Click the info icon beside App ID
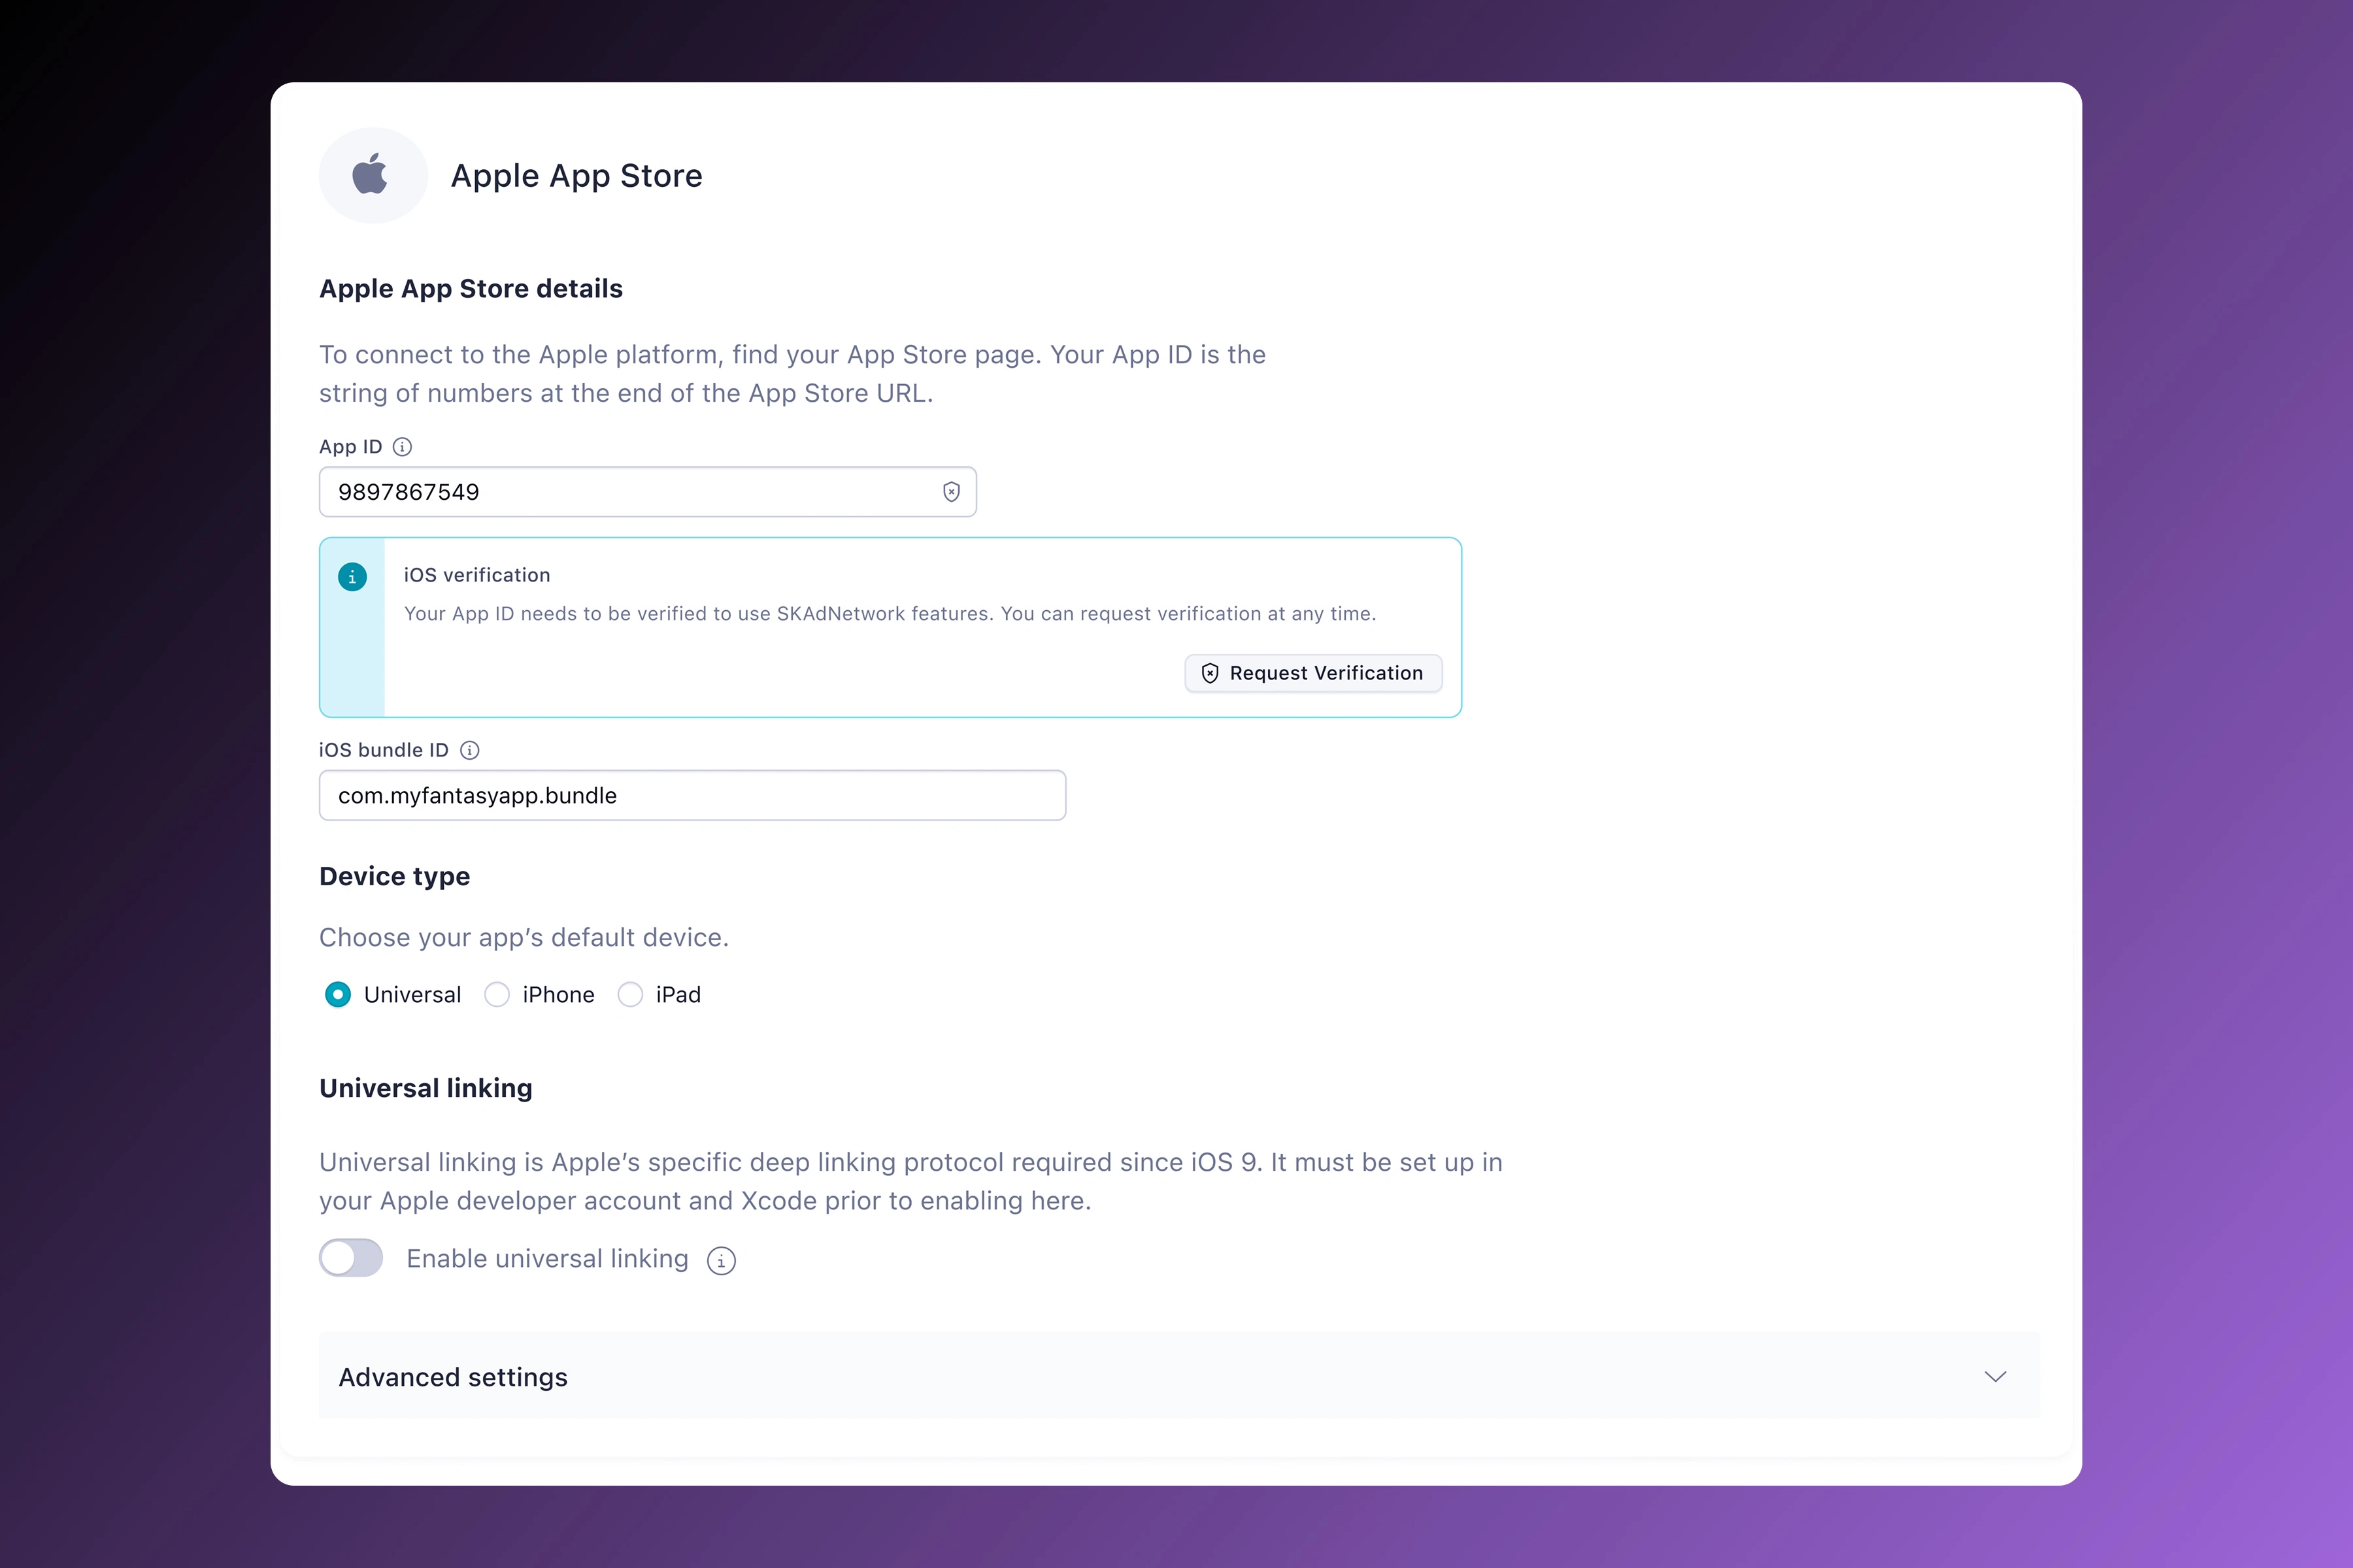Image resolution: width=2353 pixels, height=1568 pixels. click(x=402, y=447)
